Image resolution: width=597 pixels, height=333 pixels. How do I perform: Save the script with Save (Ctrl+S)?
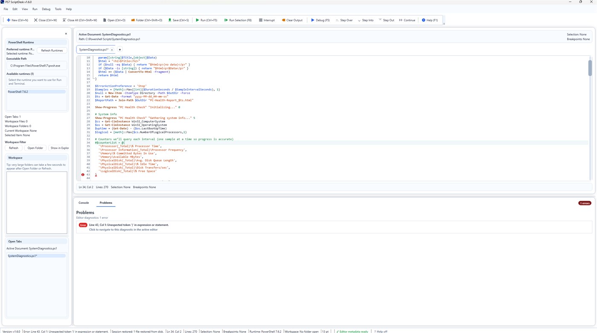point(178,20)
